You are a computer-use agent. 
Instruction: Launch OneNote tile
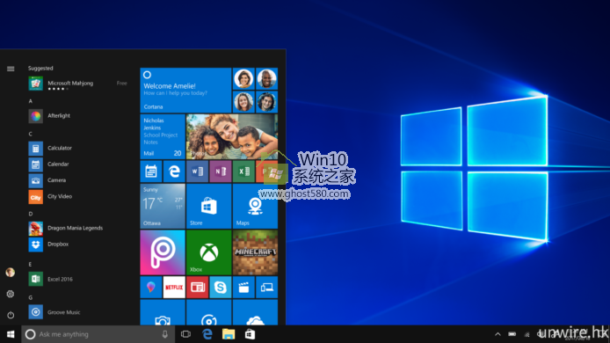pos(221,171)
